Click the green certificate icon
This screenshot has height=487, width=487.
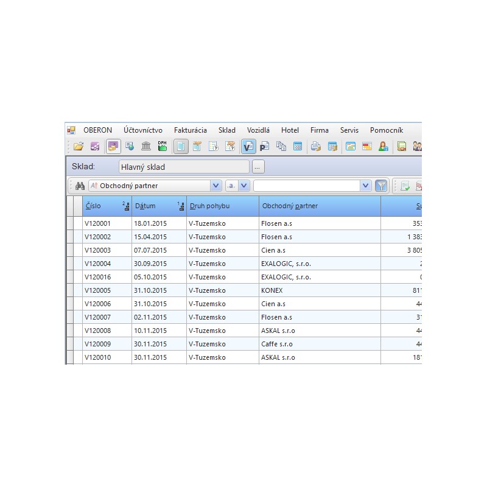coord(402,146)
